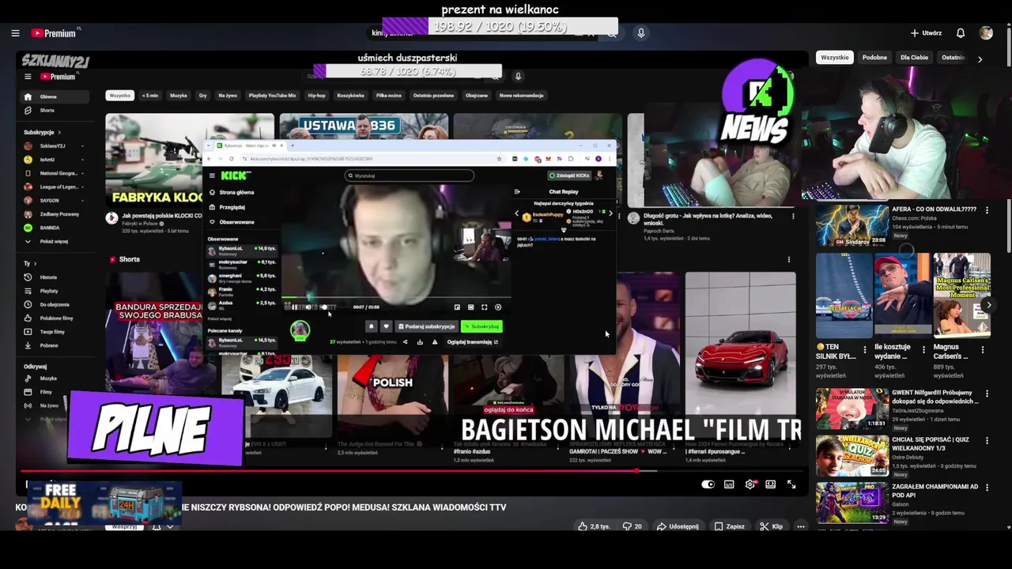Screen dimensions: 1012x569
Task: Open settings gear in the Kick clip player
Action: [498, 307]
